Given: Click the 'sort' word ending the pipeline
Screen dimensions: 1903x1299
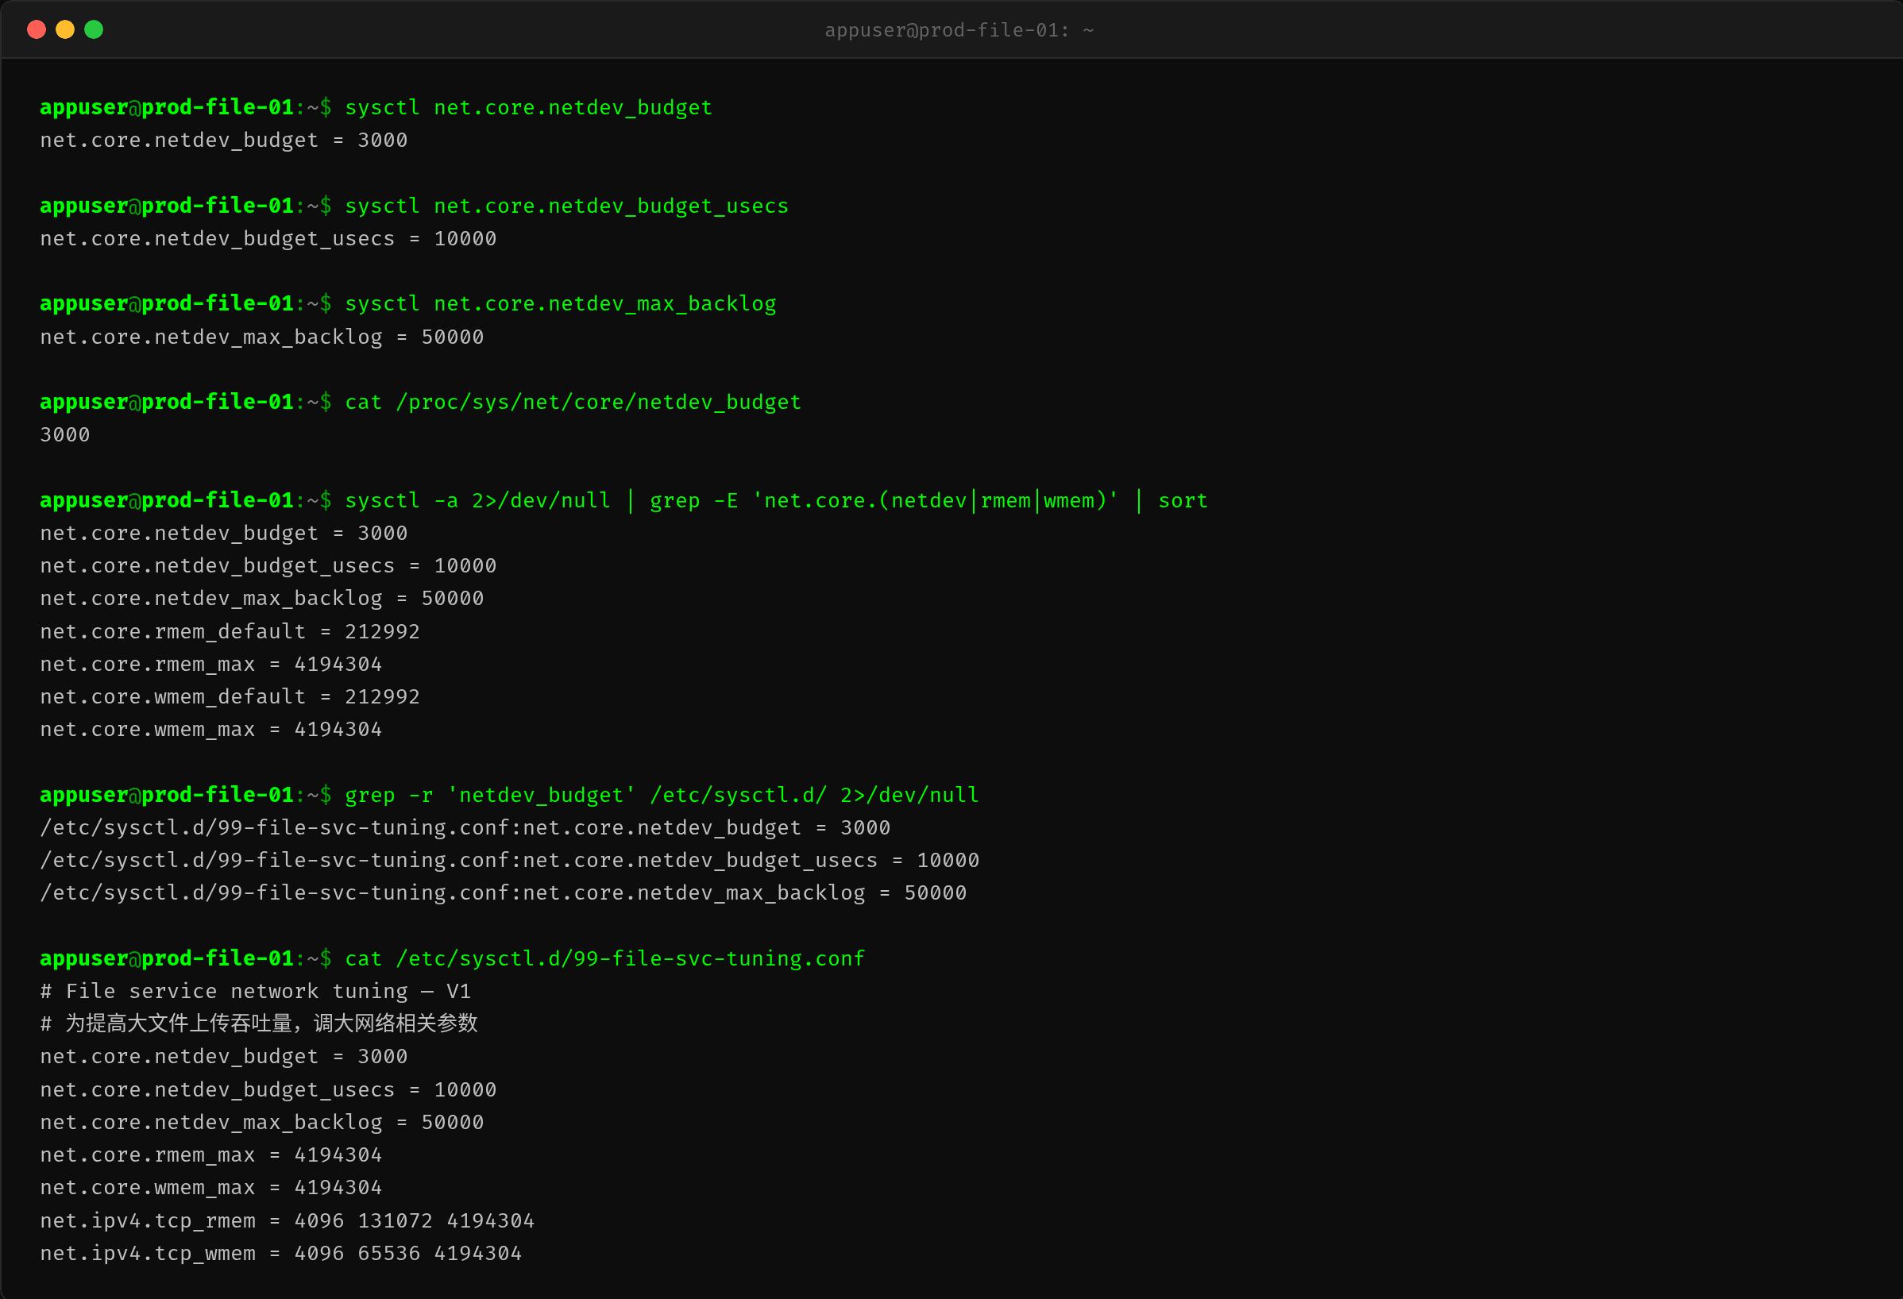Looking at the screenshot, I should pyautogui.click(x=1183, y=500).
